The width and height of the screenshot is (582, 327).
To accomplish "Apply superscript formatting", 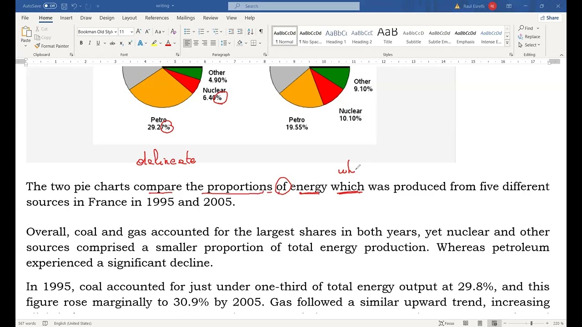I will pyautogui.click(x=130, y=43).
